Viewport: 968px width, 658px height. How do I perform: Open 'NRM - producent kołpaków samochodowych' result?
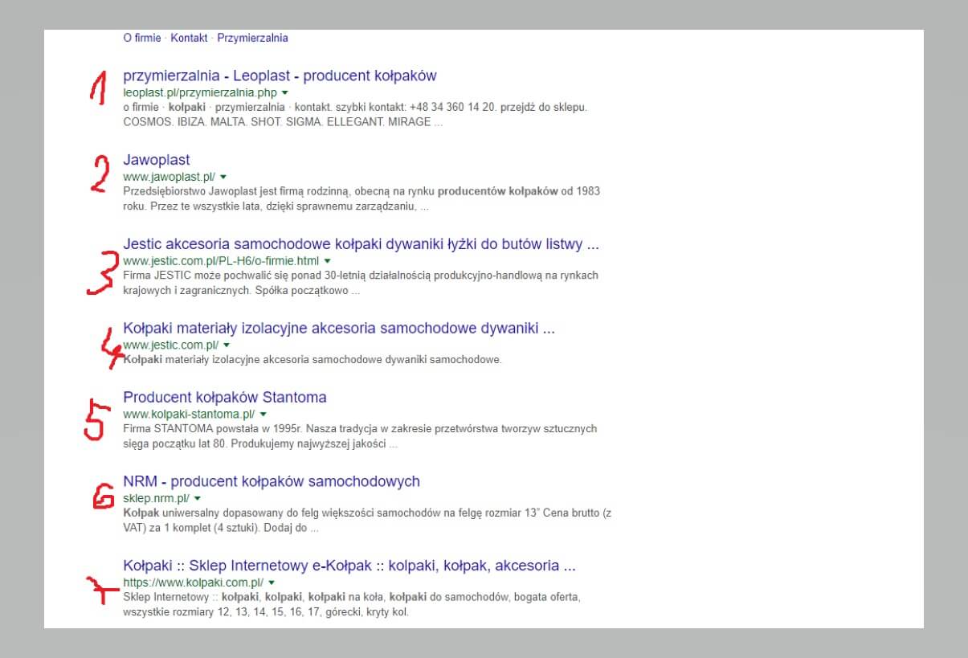click(271, 482)
